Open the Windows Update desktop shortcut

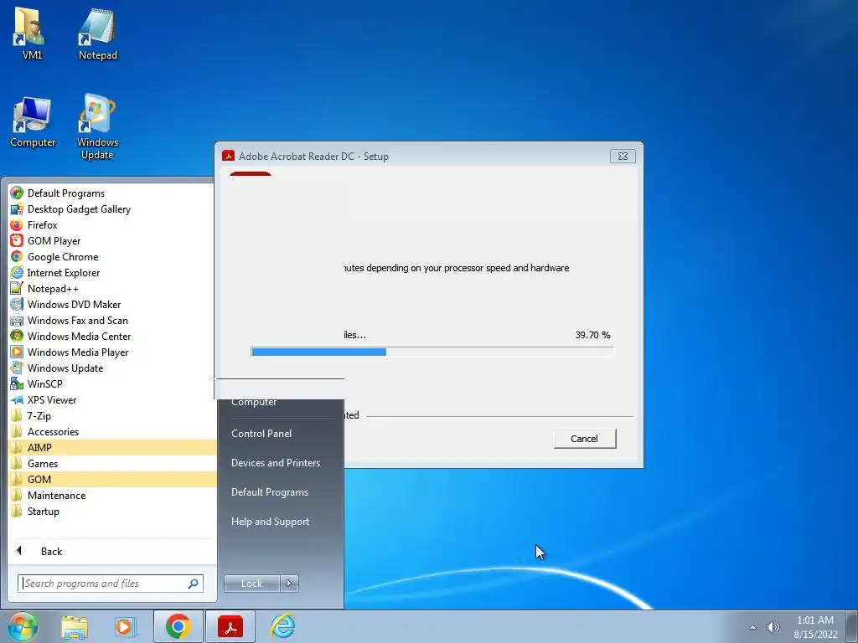[x=97, y=127]
